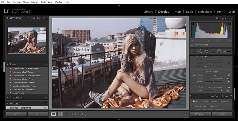Image resolution: width=238 pixels, height=121 pixels.
Task: Check Remove Chromatic Aberration
Action: point(192,110)
